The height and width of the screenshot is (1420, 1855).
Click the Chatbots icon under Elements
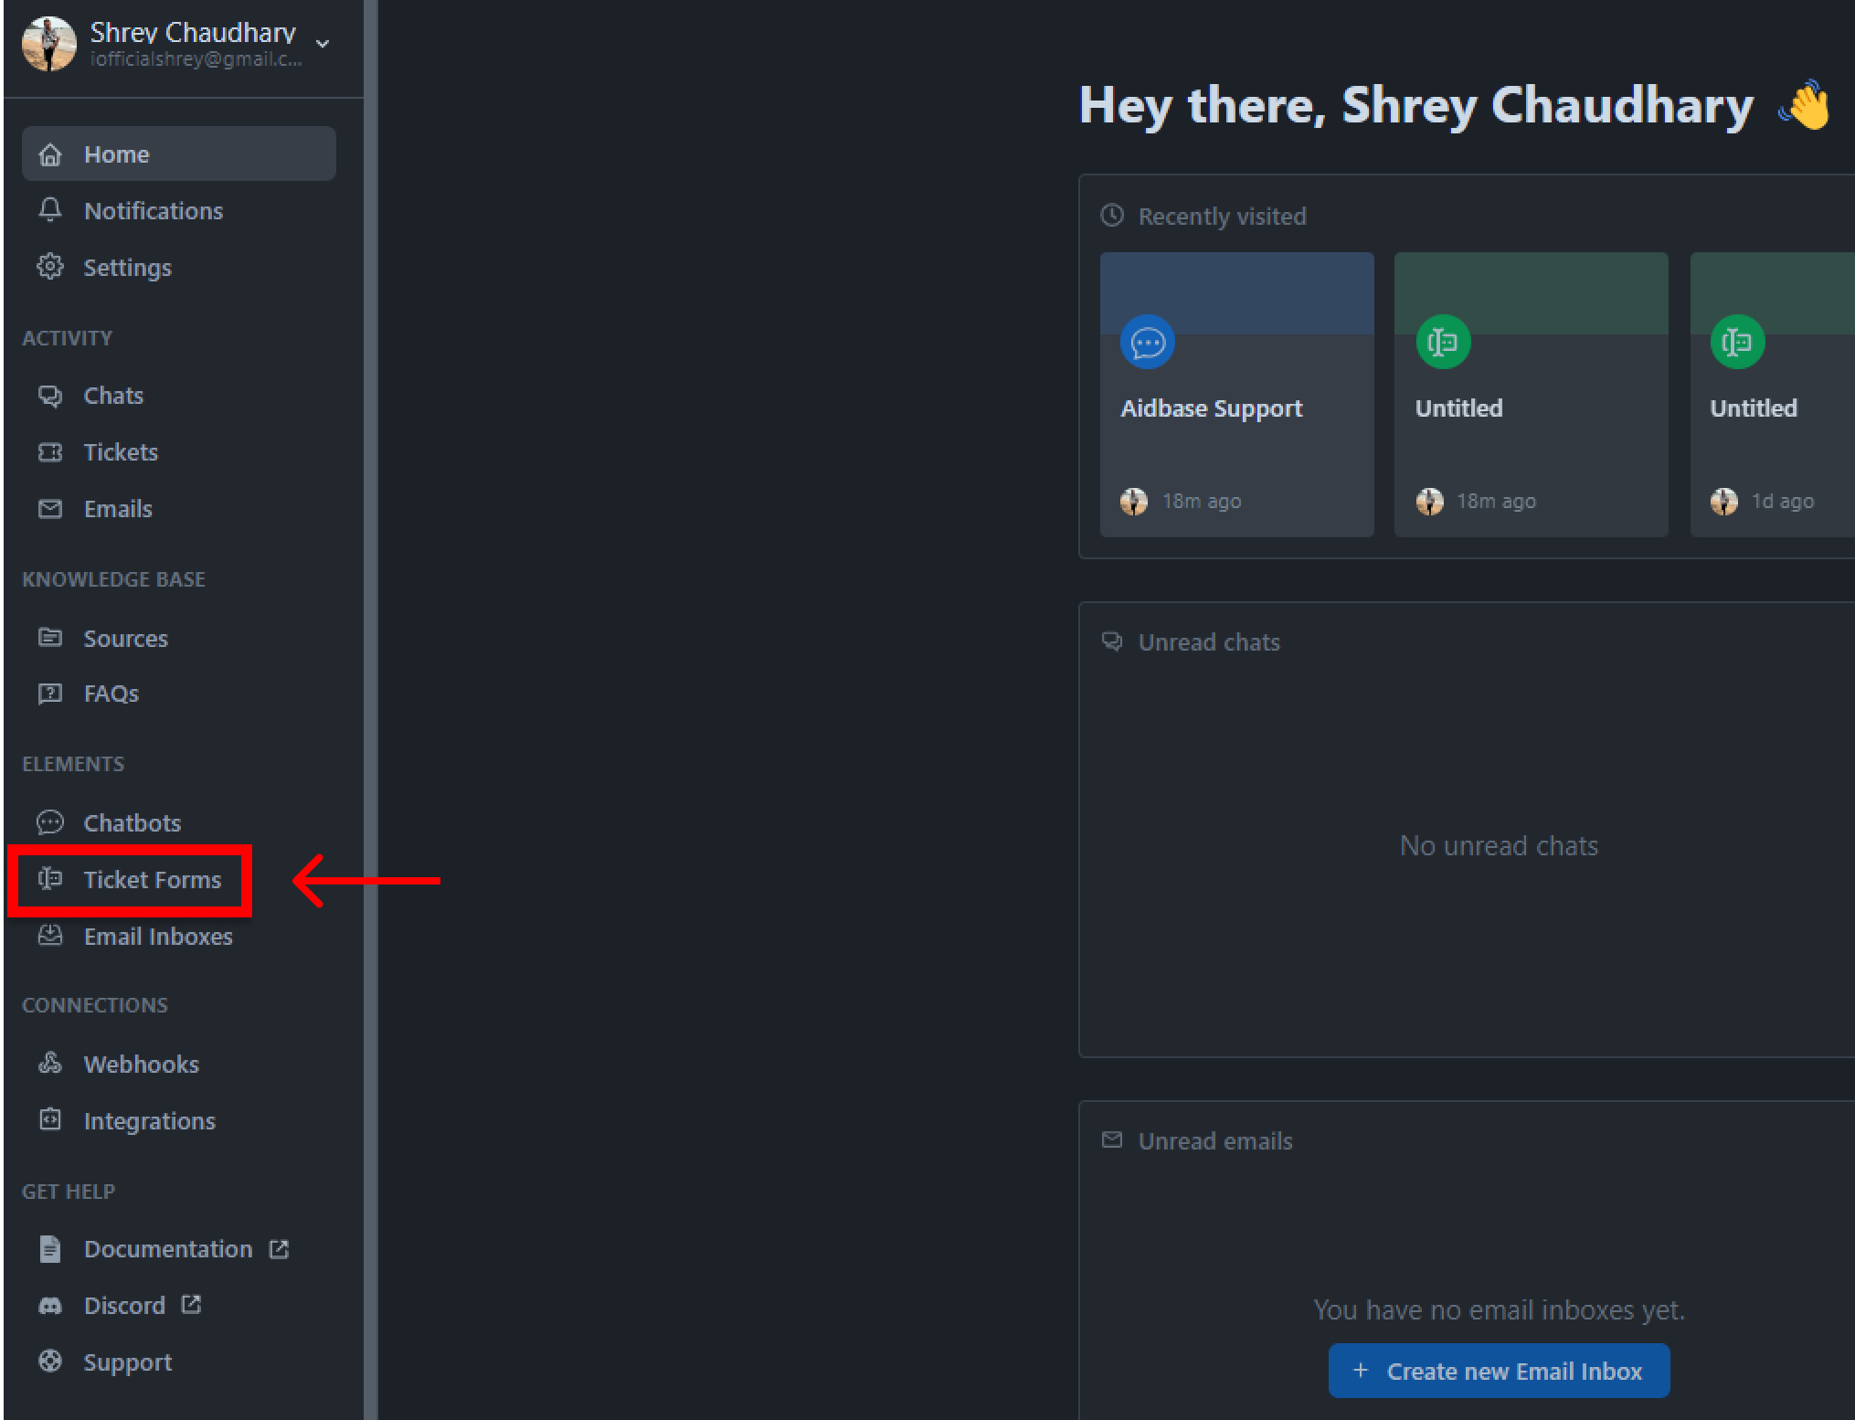[50, 822]
